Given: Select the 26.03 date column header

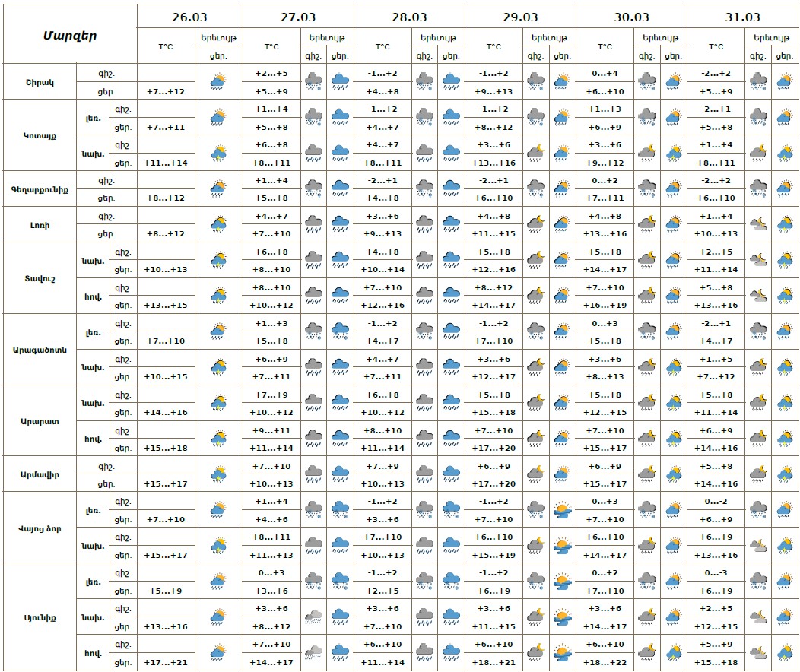Looking at the screenshot, I should point(189,17).
